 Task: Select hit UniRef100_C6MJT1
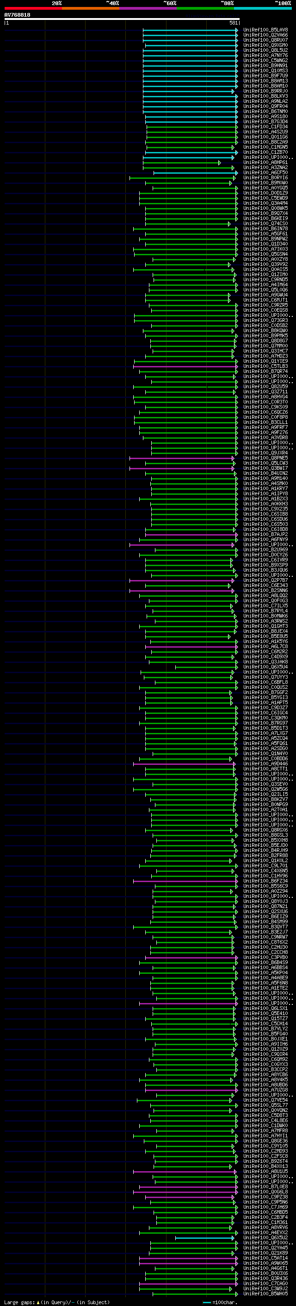pyautogui.click(x=265, y=300)
